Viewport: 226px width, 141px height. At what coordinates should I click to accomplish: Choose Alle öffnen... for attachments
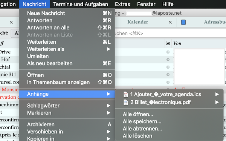(169, 114)
